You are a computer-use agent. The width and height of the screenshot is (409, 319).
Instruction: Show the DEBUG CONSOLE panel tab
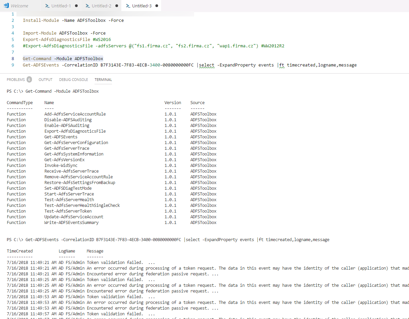tap(74, 80)
